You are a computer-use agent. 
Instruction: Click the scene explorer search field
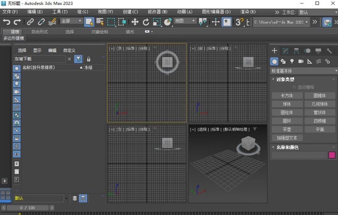[40, 59]
